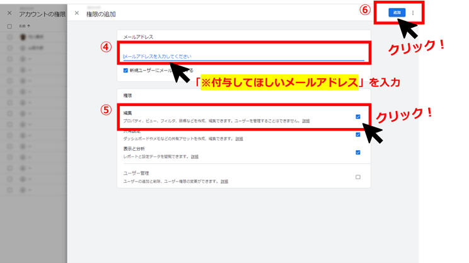Image resolution: width=469 pixels, height=263 pixels.
Task: Click the アカウントの権限 panel title
Action: point(42,14)
